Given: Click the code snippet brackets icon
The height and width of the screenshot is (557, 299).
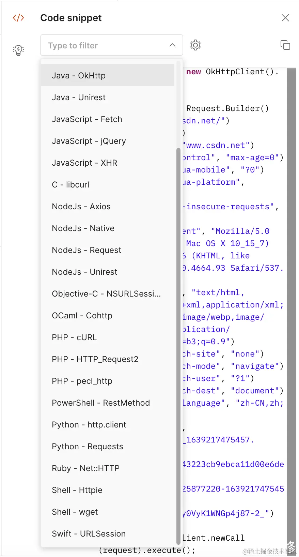Looking at the screenshot, I should (x=18, y=18).
